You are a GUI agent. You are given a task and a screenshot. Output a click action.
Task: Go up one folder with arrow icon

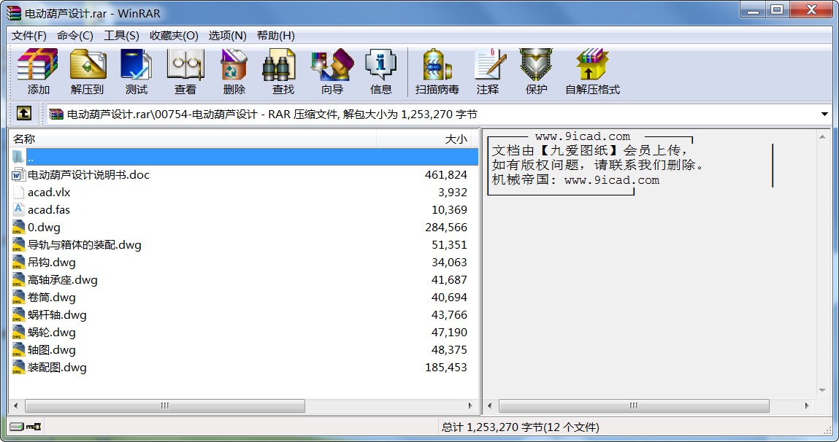pos(23,113)
